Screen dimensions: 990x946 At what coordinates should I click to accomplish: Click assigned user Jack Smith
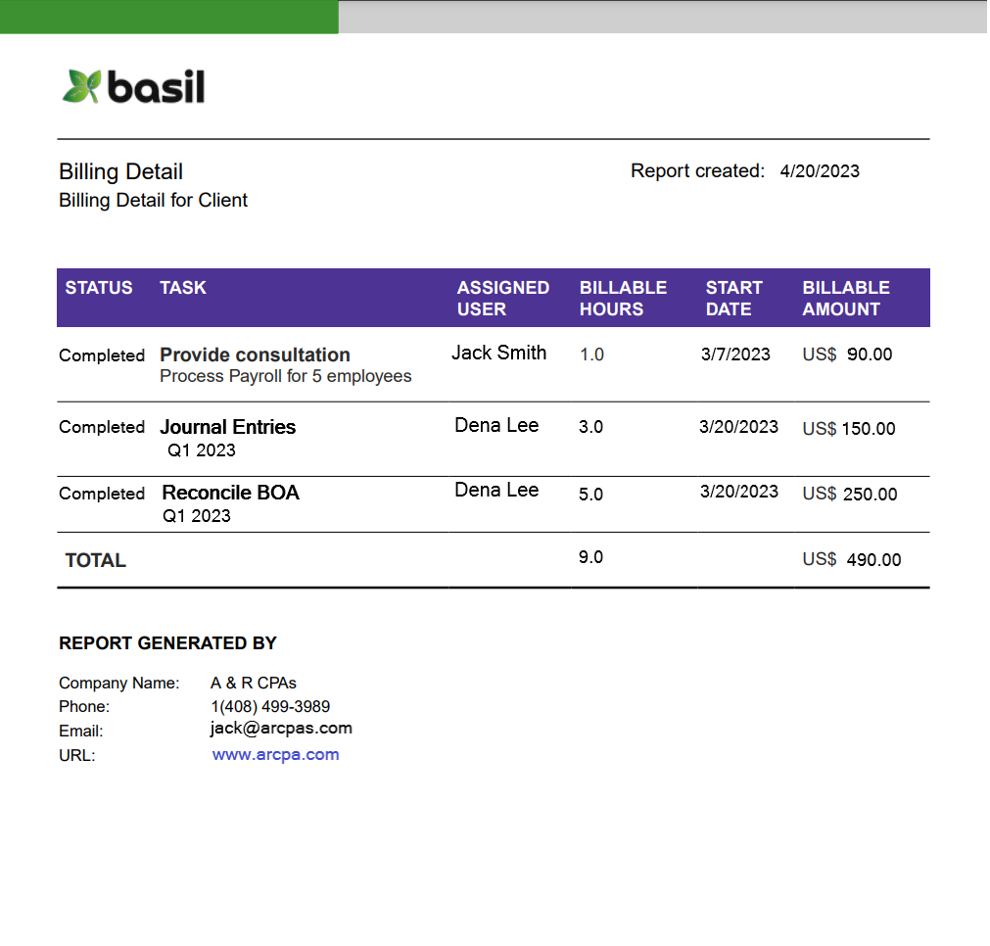coord(498,353)
